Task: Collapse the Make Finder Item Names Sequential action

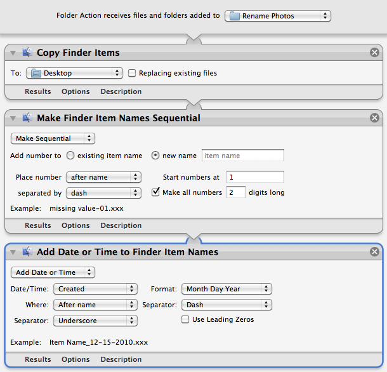Action: click(x=13, y=118)
